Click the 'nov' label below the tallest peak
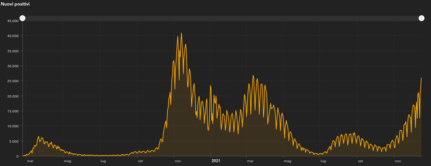 [x=177, y=161]
